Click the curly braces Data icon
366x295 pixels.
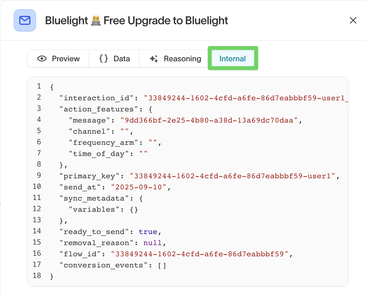[x=104, y=58]
